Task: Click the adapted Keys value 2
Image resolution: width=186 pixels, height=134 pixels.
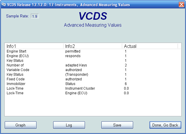Action: (126, 65)
